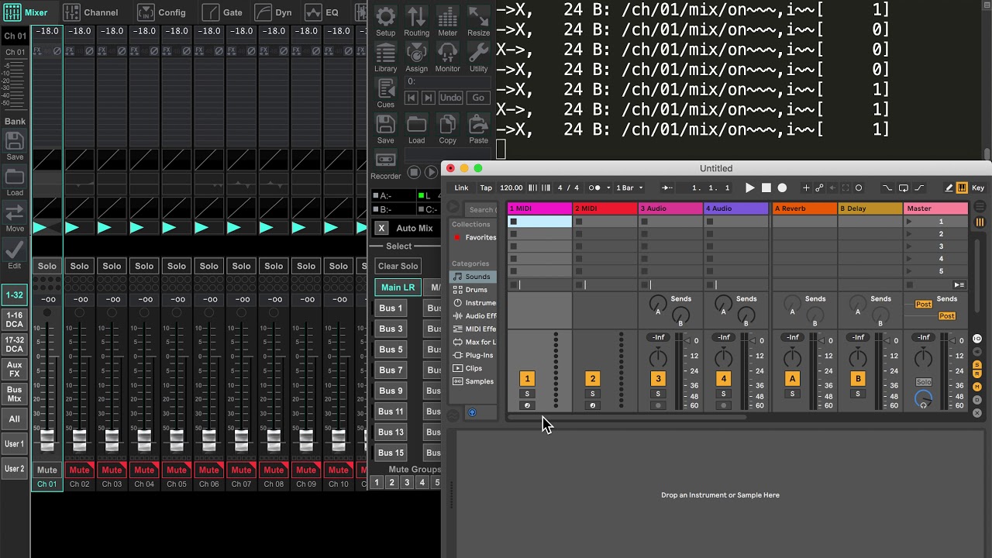Arm Ableton track 4 Audio for recording
The width and height of the screenshot is (992, 558).
point(724,405)
